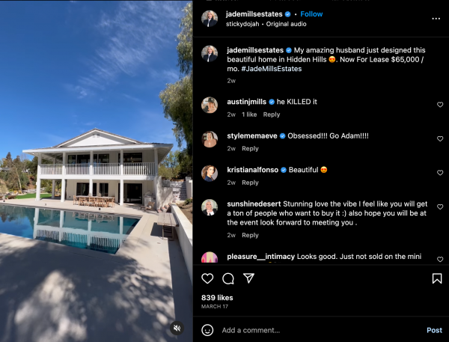The image size is (449, 342).
Task: Like kristianalfonso's comment heart
Action: coord(440,172)
